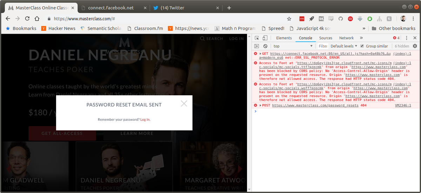Bookmark this page with the star icon
The image size is (421, 193).
point(289,19)
